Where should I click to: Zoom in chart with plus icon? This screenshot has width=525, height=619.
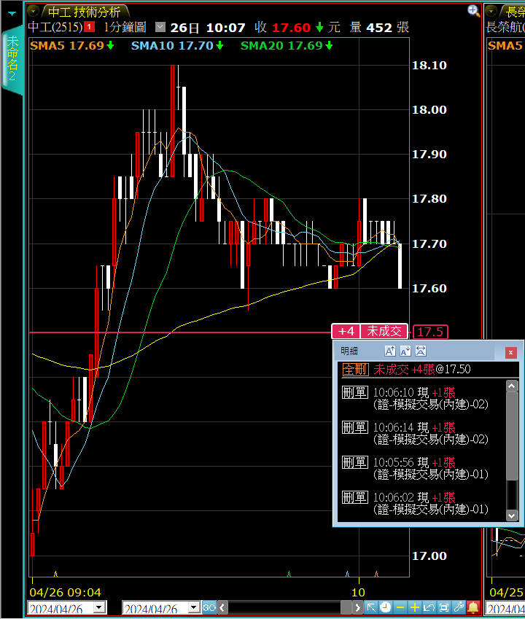click(414, 607)
